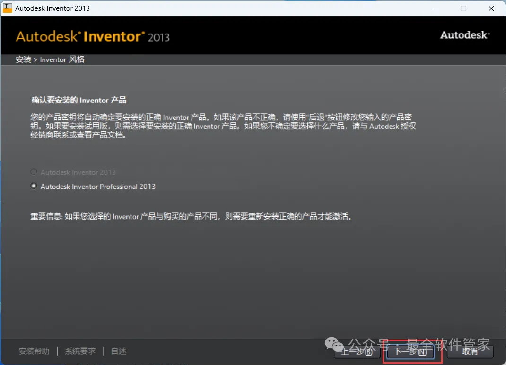Image resolution: width=506 pixels, height=365 pixels.
Task: Click the 安装 breadcrumb item
Action: [23, 59]
